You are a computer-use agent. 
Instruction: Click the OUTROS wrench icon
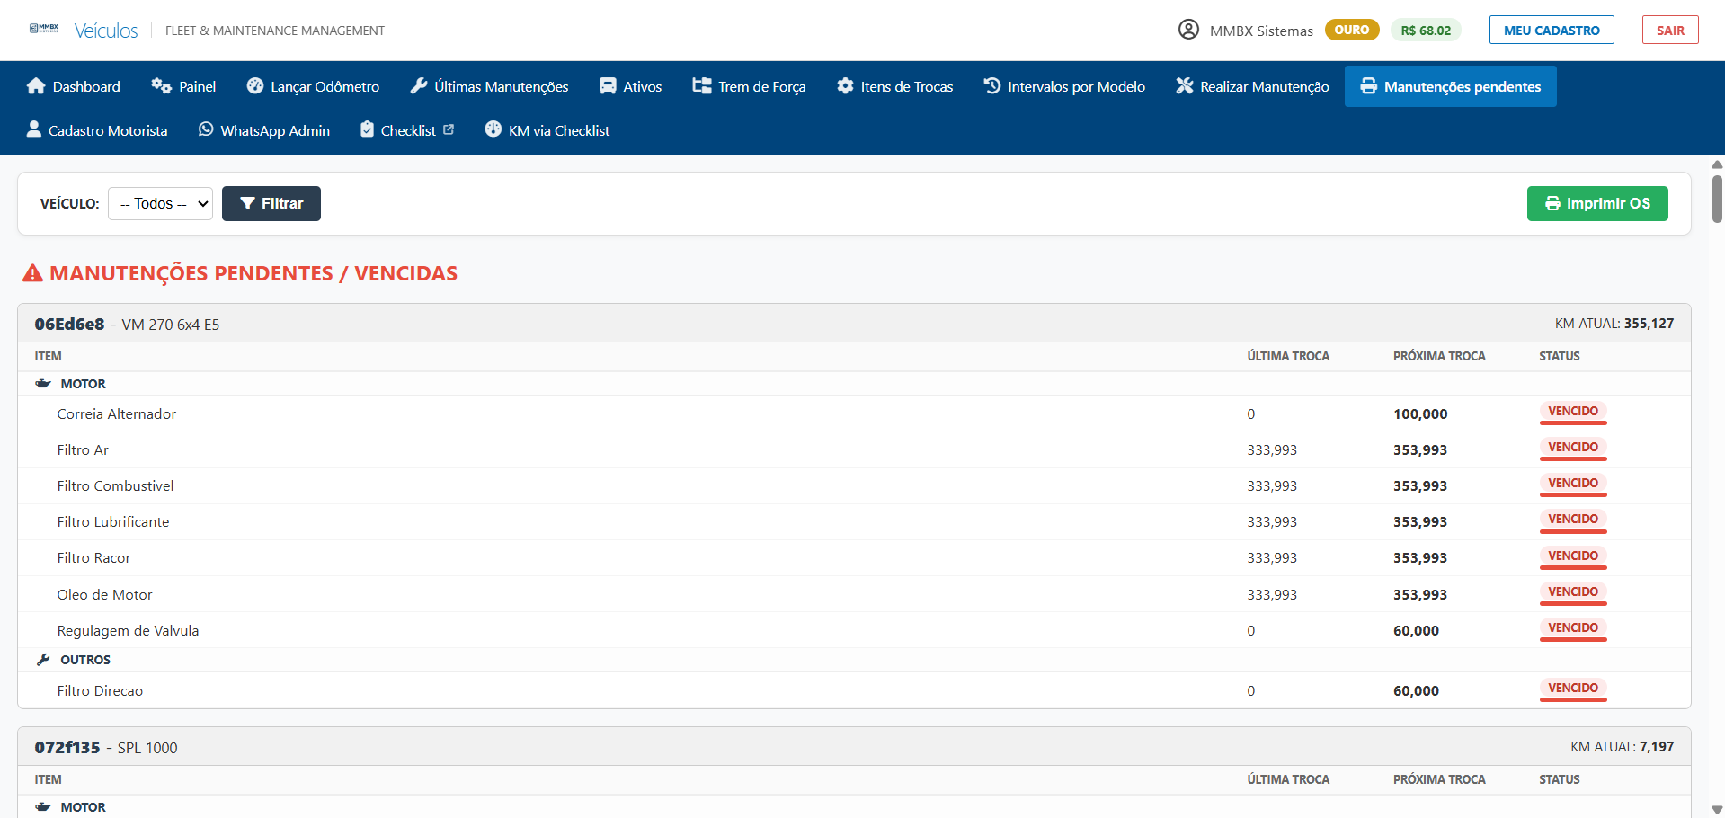point(43,660)
